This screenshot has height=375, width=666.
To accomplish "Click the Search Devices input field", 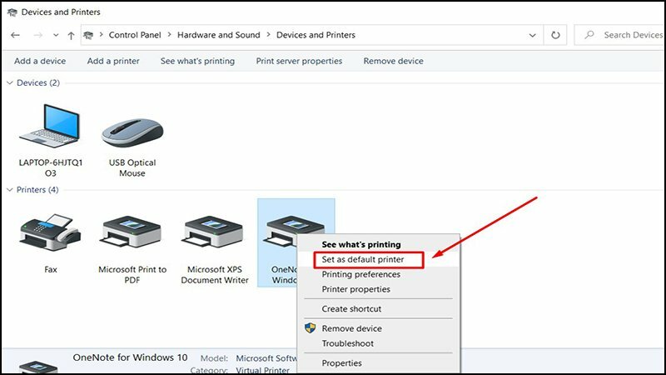I will pyautogui.click(x=629, y=35).
